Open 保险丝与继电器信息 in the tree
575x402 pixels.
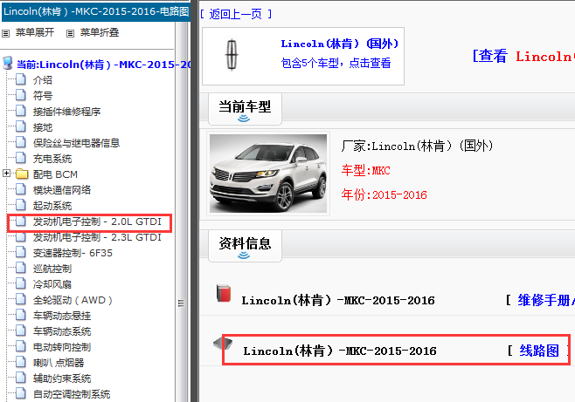76,143
